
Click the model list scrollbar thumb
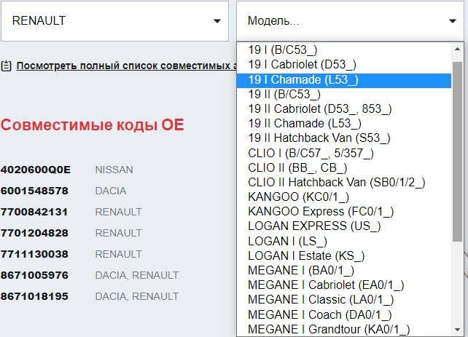click(456, 146)
